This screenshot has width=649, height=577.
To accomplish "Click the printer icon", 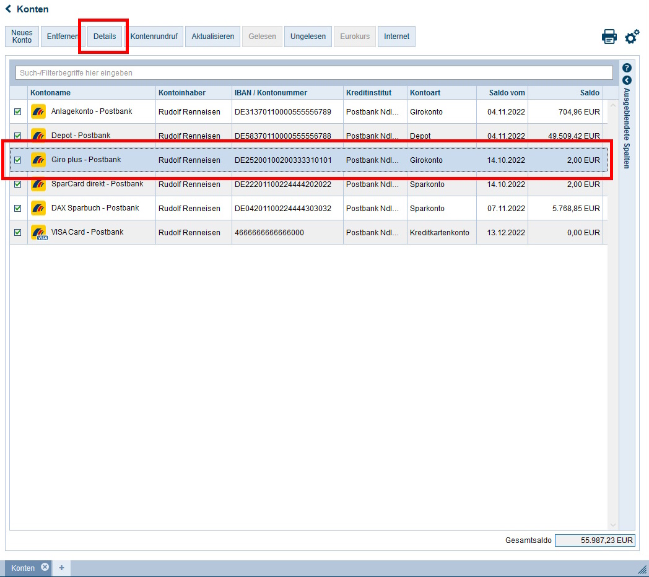I will click(609, 37).
